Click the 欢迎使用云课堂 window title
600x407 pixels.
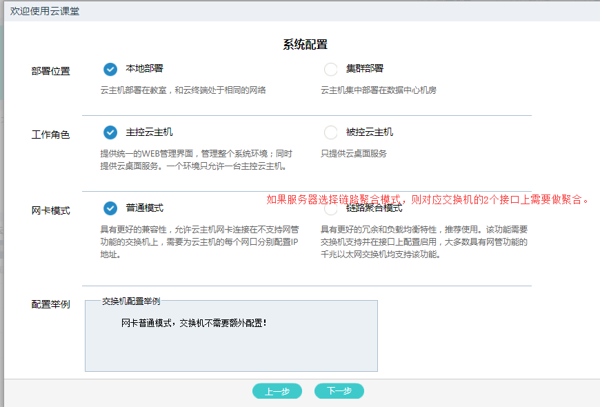click(x=44, y=11)
